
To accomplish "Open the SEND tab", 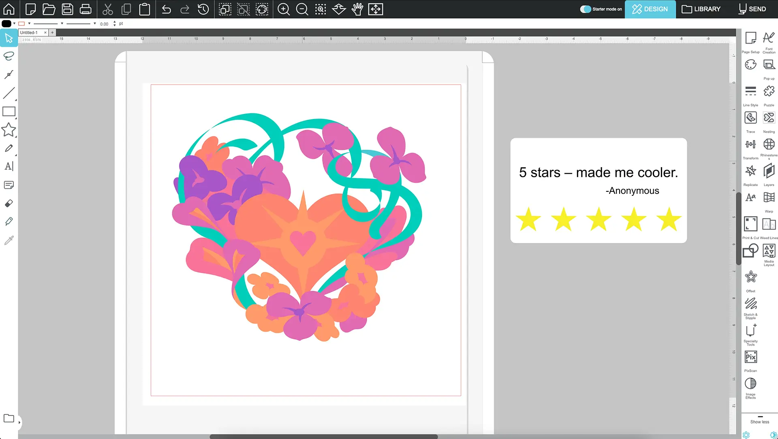I will 752,9.
